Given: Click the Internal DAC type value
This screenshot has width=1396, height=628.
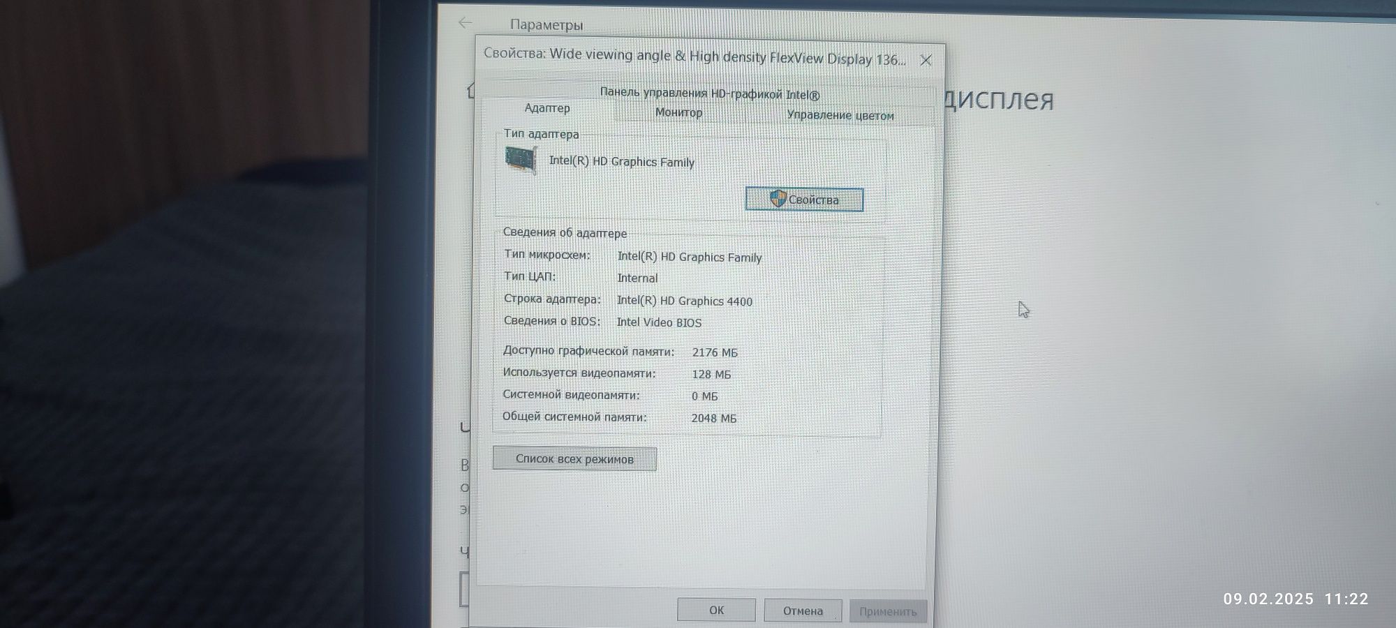Looking at the screenshot, I should click(637, 278).
